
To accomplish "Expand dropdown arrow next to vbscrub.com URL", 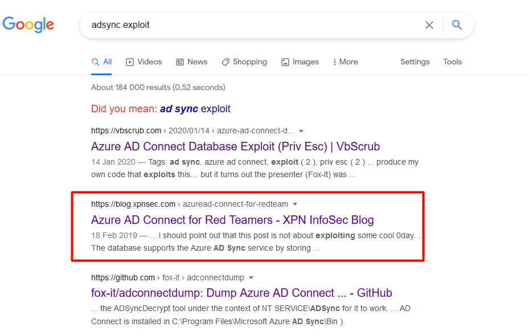I will [301, 131].
